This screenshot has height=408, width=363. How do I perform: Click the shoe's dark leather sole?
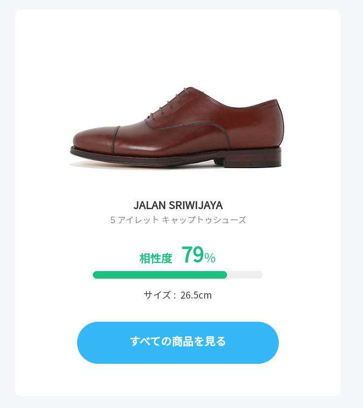[146, 156]
